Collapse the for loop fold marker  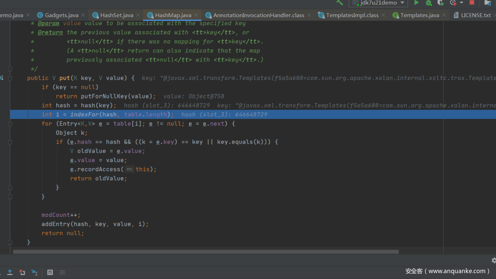coord(10,124)
